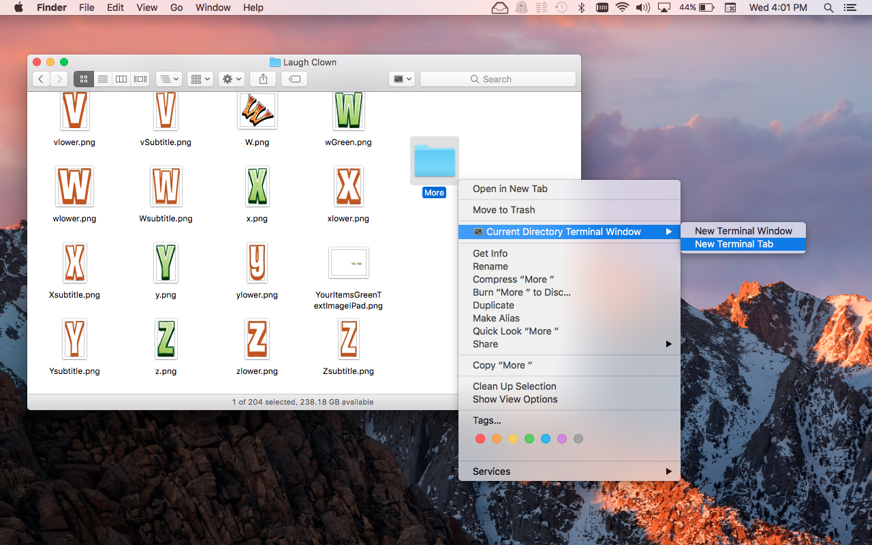Choose New Terminal Window
872x545 pixels.
743,231
